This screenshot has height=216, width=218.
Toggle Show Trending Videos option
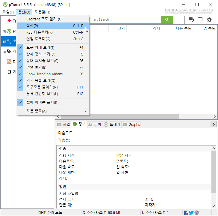point(53,74)
